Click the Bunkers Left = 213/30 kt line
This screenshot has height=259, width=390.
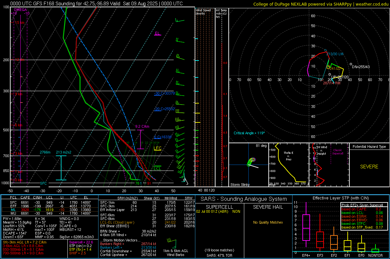(128, 247)
